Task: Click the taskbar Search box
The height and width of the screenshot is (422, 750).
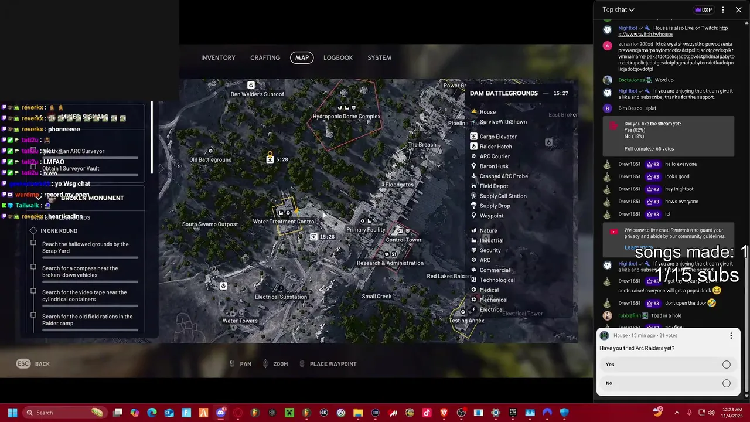Action: pyautogui.click(x=64, y=413)
